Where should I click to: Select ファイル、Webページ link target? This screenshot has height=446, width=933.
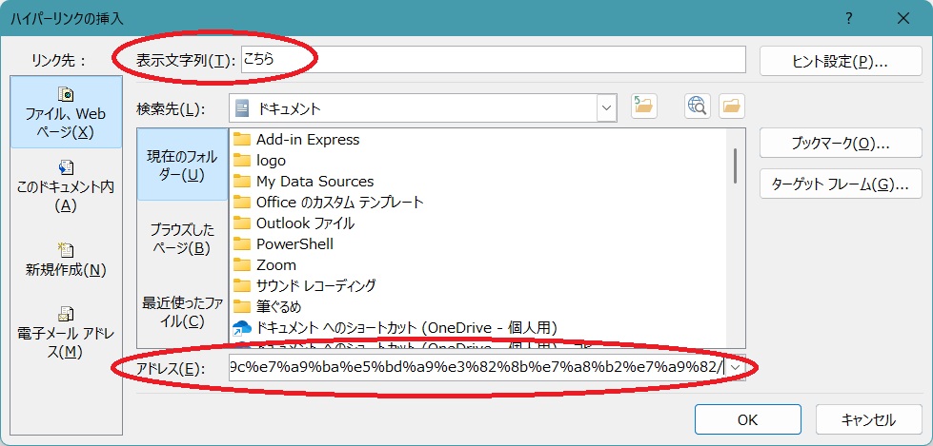coord(66,113)
